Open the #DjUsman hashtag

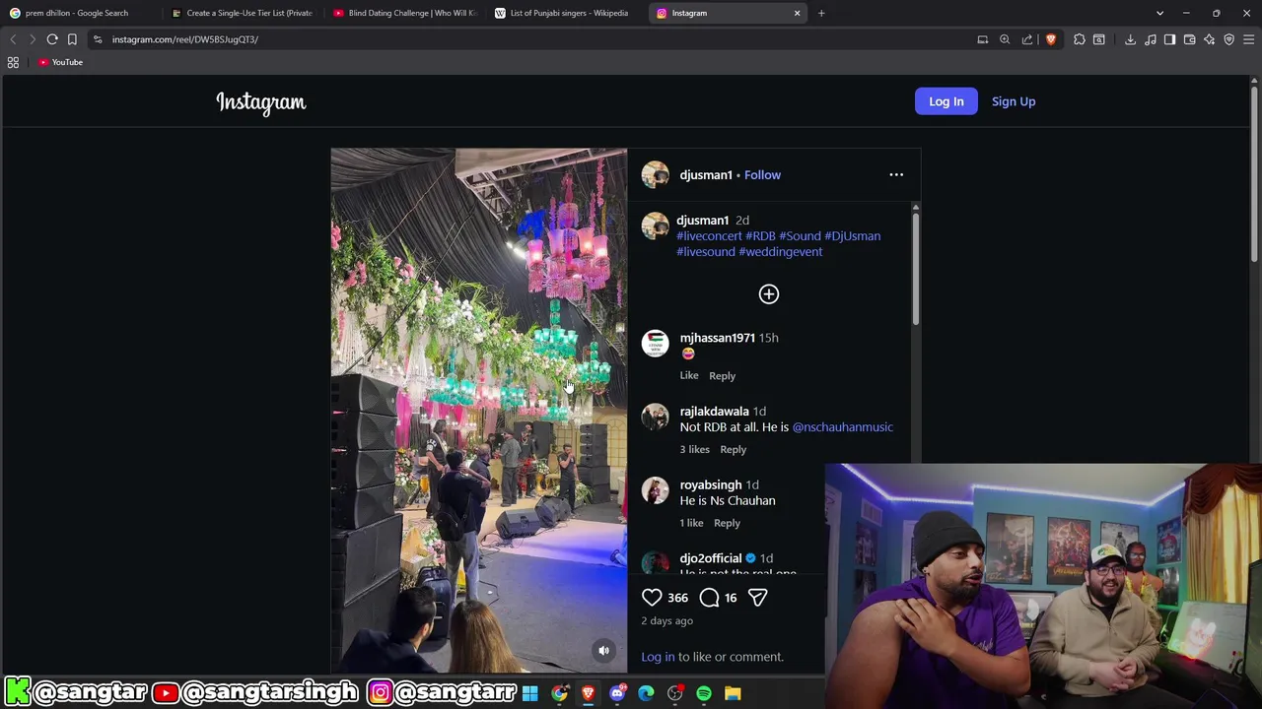click(x=852, y=236)
